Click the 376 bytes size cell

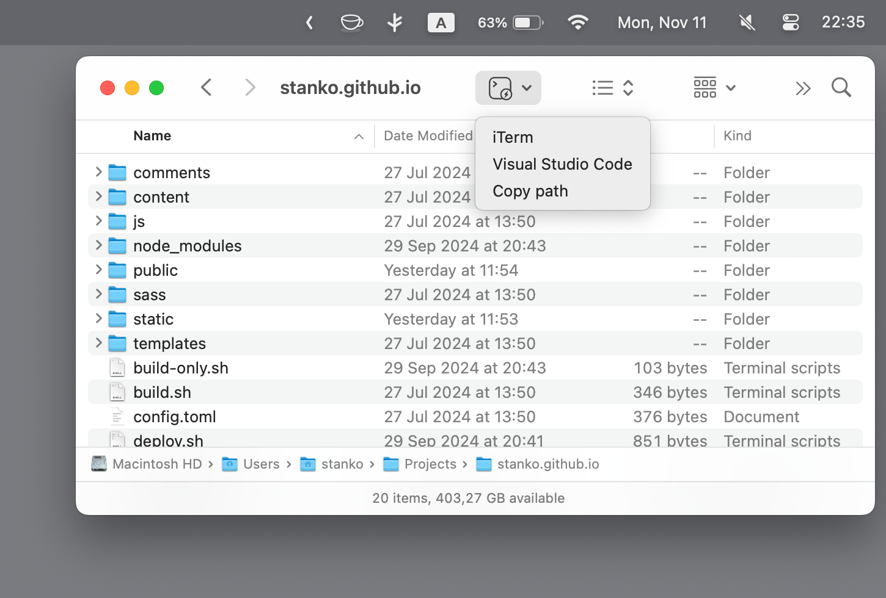pos(670,417)
